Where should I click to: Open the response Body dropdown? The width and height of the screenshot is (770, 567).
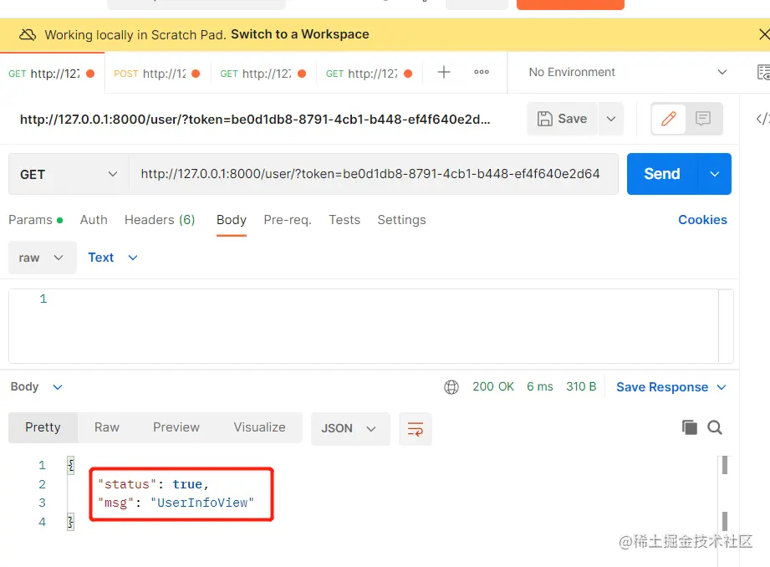[x=37, y=387]
